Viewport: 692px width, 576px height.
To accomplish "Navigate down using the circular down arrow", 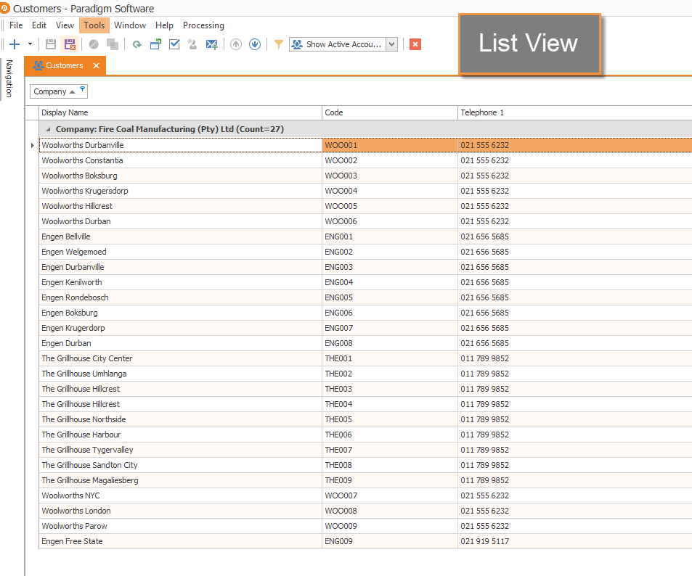I will [x=255, y=44].
